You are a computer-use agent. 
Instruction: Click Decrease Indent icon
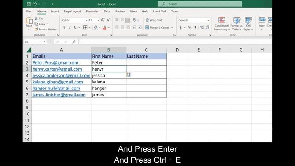[x=135, y=28]
